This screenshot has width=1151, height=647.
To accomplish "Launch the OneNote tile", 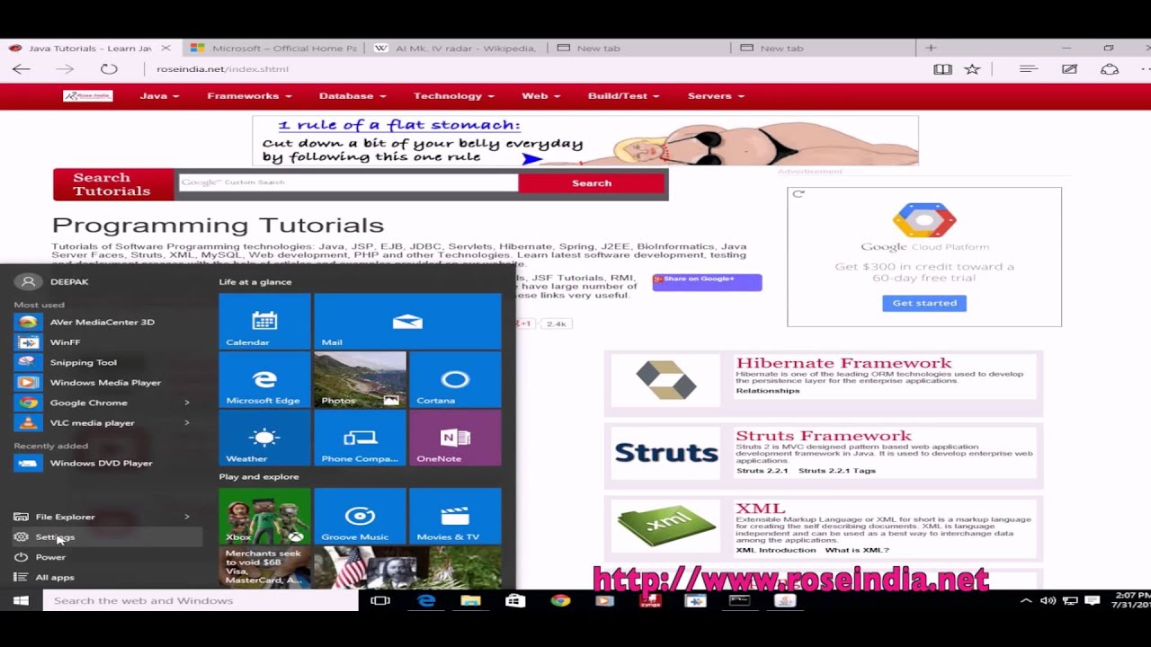I will (x=455, y=439).
